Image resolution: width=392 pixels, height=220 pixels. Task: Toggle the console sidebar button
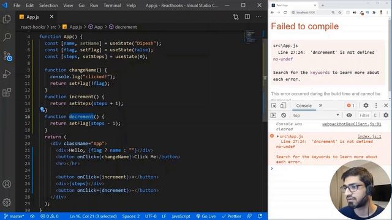coord(273,116)
